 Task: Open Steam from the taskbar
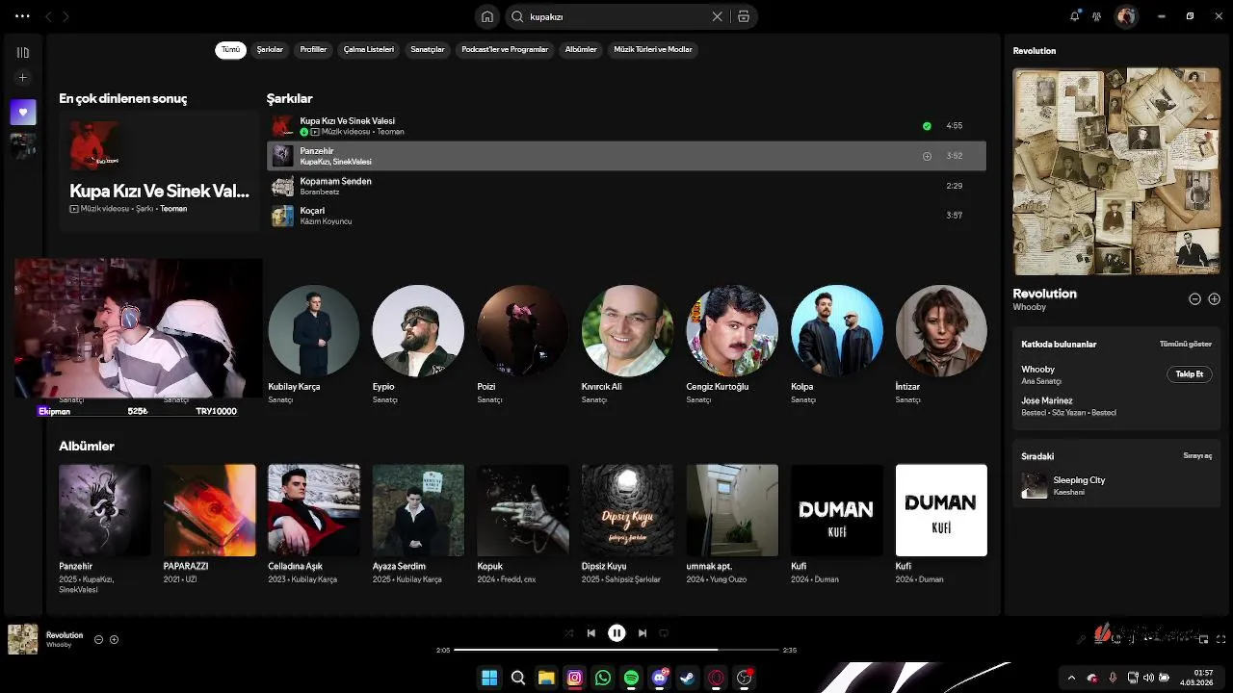pos(687,678)
